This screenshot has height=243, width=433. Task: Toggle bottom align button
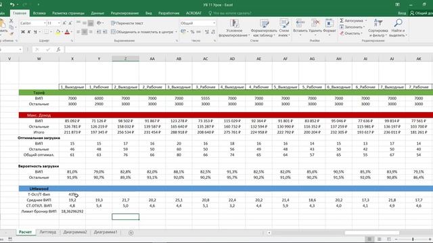91,23
